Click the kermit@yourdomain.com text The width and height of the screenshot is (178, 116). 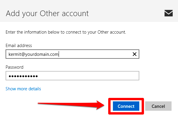click(33, 54)
